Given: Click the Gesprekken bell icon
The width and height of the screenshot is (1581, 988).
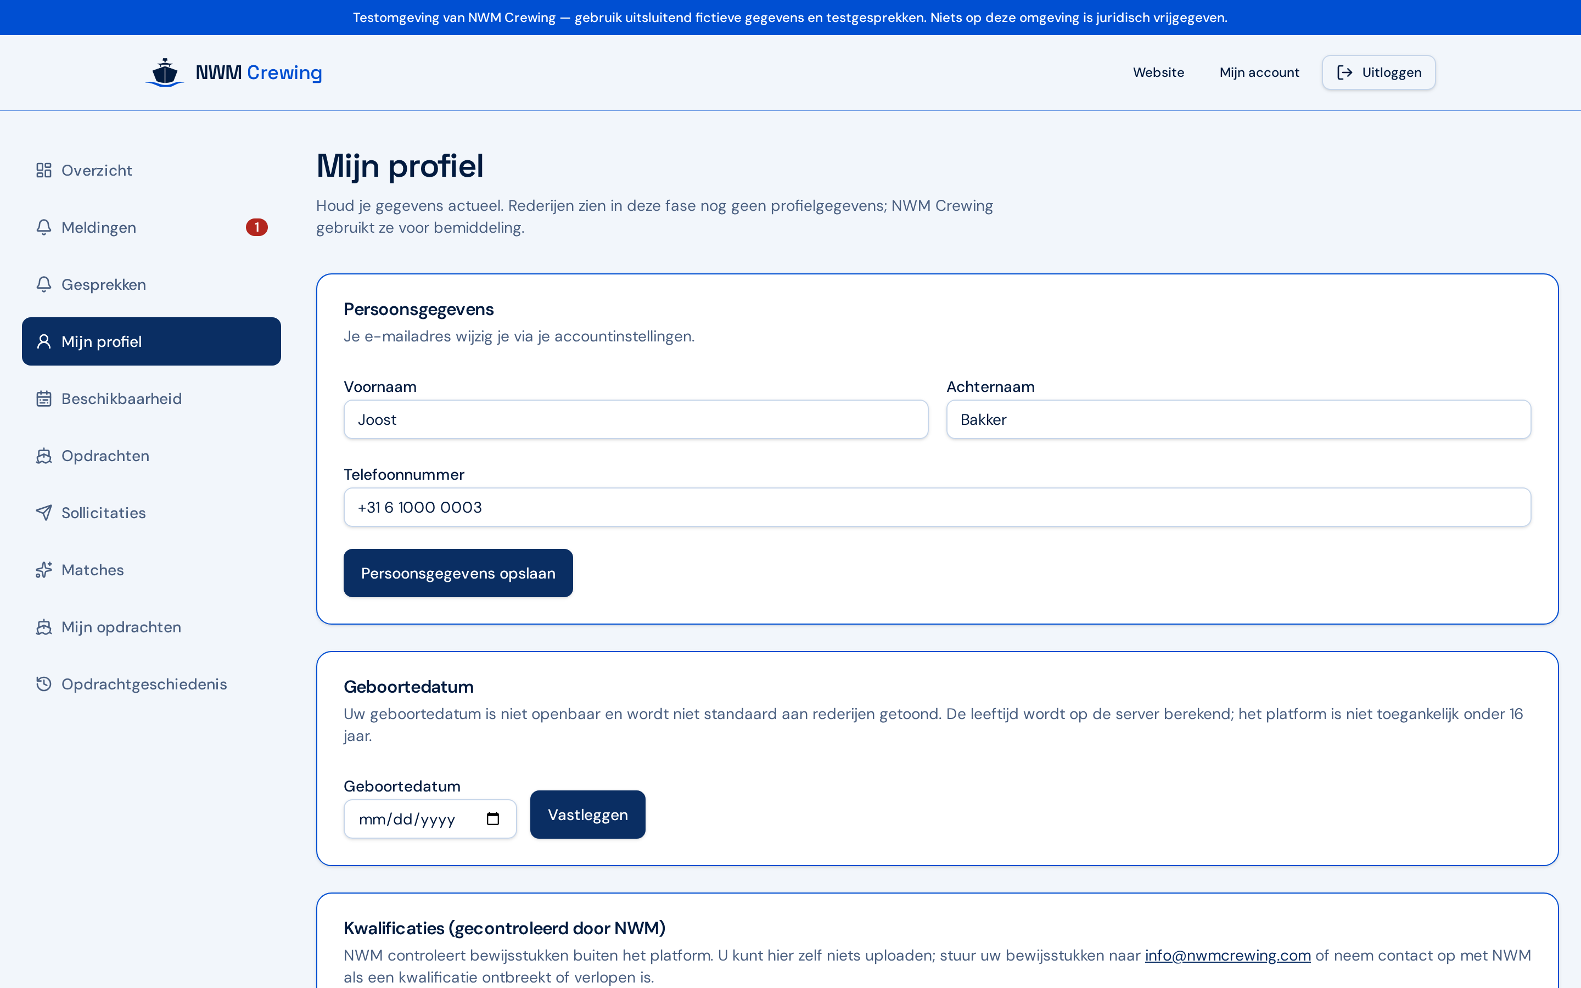Looking at the screenshot, I should 44,284.
